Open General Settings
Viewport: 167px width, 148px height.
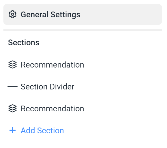point(83,14)
